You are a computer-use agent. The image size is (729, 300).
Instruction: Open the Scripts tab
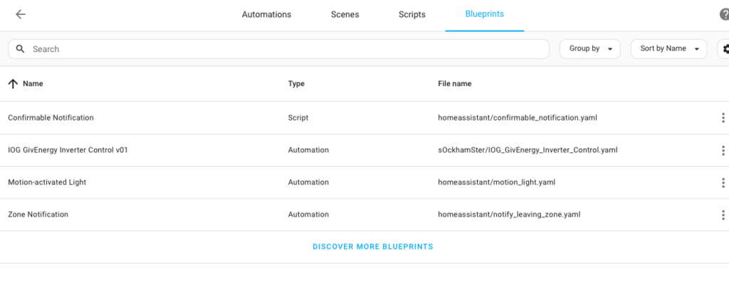pos(412,15)
